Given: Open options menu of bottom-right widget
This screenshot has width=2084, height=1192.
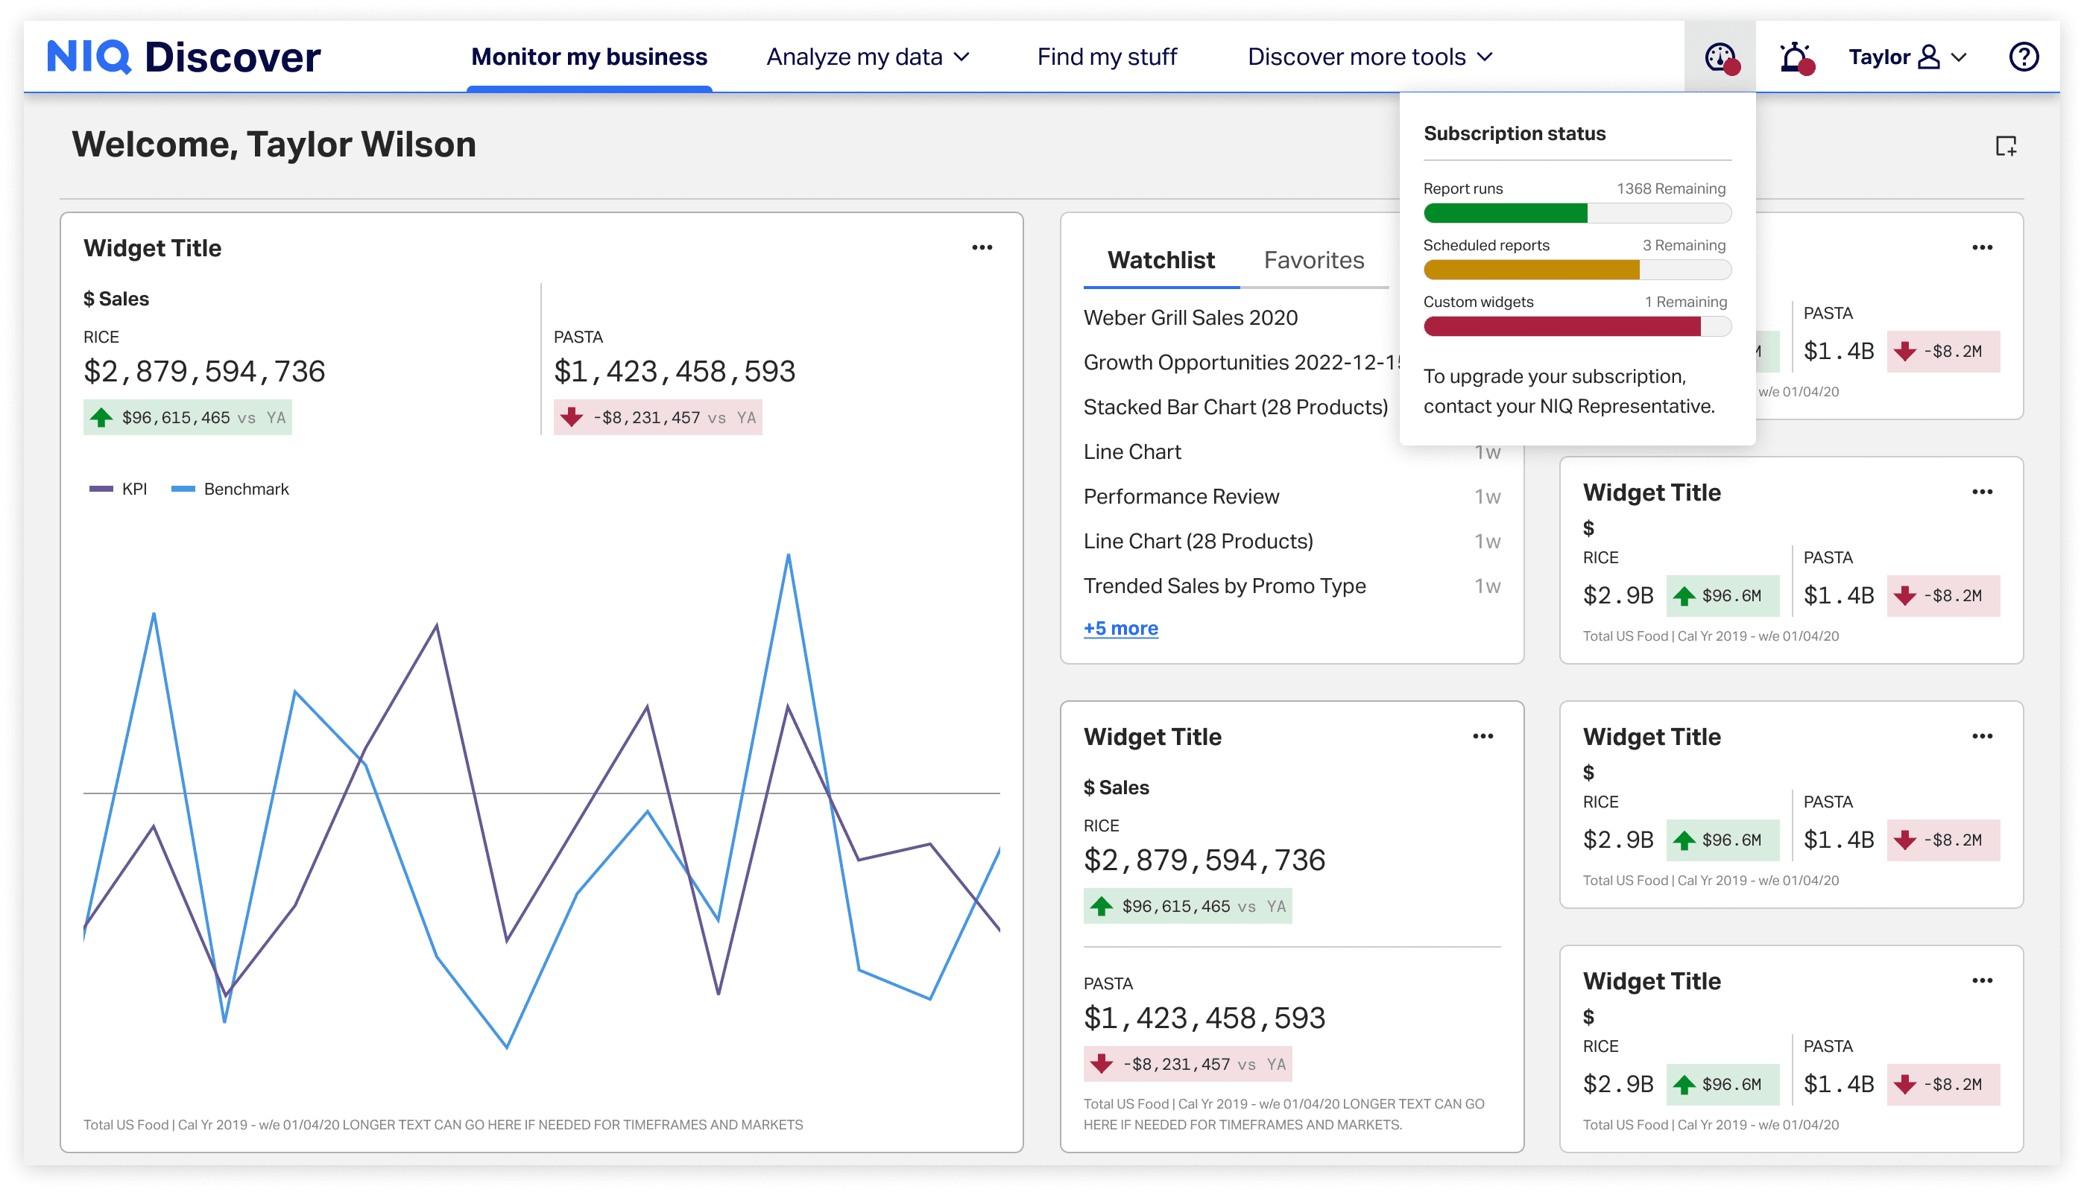Looking at the screenshot, I should coord(1982,980).
